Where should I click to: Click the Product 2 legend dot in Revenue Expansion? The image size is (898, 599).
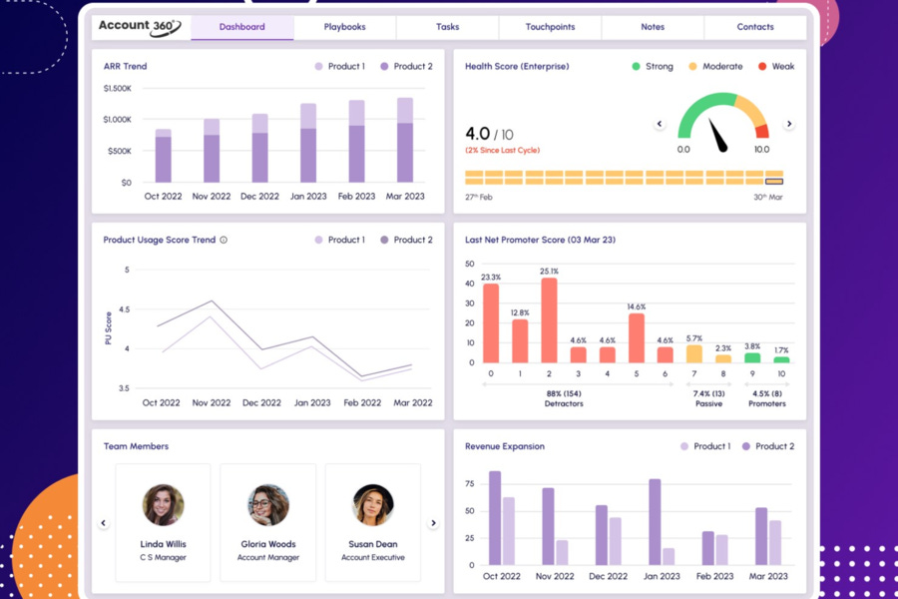click(744, 446)
